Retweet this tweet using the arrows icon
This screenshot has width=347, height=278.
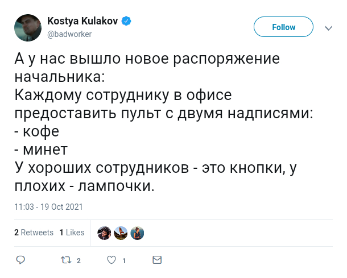click(x=66, y=260)
